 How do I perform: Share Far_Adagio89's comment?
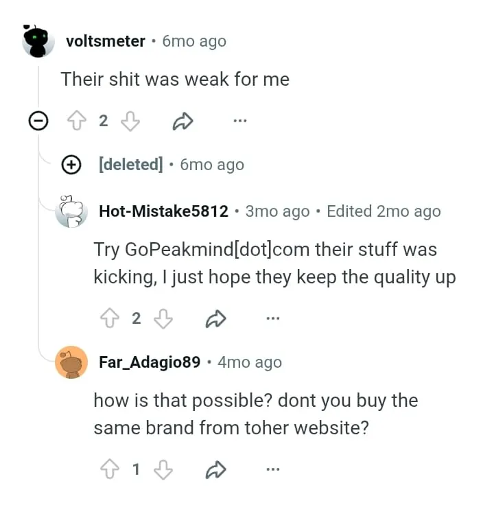(216, 469)
